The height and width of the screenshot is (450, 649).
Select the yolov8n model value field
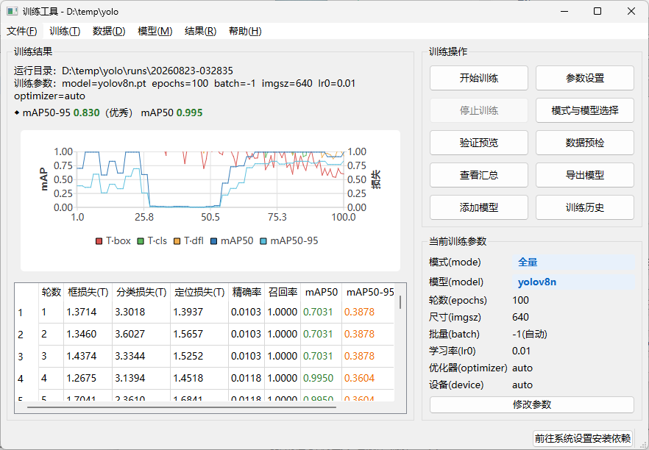[x=574, y=282]
